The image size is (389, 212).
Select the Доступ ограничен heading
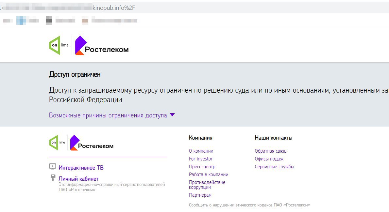[x=75, y=75]
